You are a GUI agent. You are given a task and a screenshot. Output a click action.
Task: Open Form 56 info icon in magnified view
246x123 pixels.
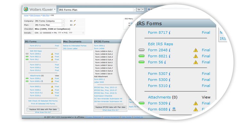click(165, 62)
